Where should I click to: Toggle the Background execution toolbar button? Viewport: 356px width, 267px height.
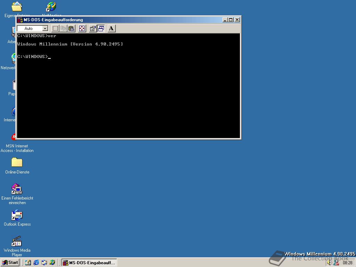(101, 29)
